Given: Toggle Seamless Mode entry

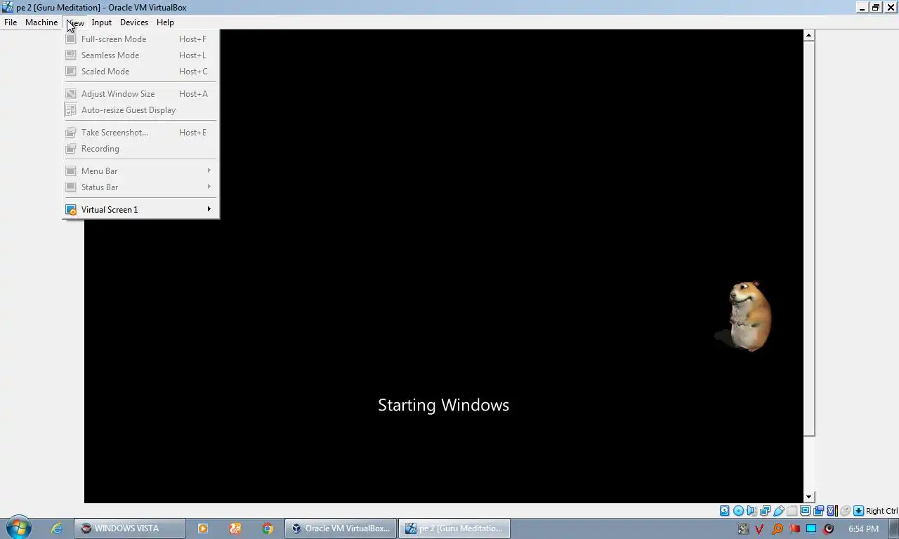Looking at the screenshot, I should coord(141,55).
